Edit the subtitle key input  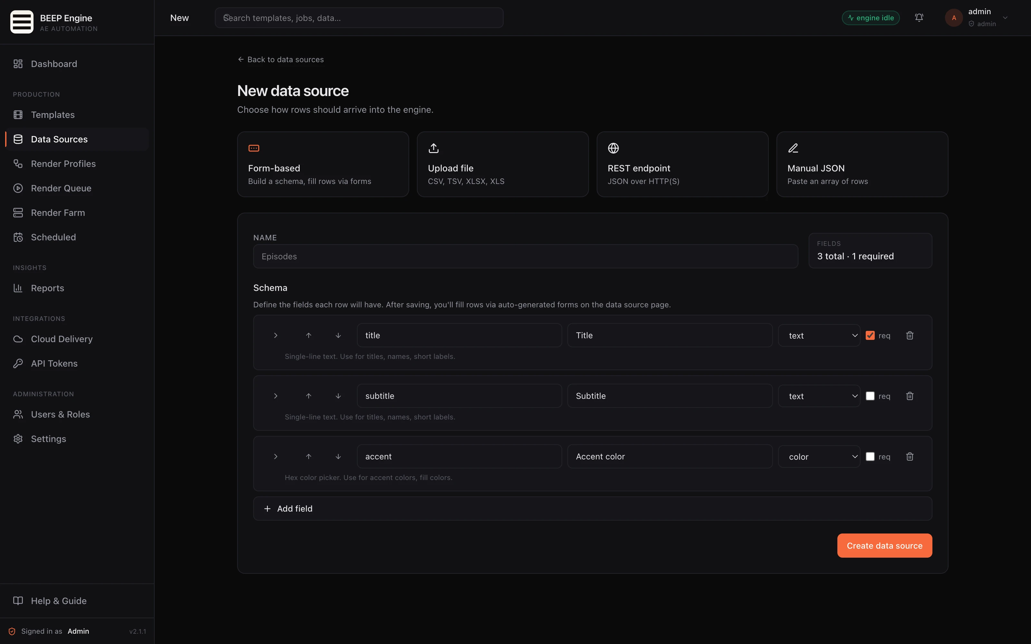(459, 396)
